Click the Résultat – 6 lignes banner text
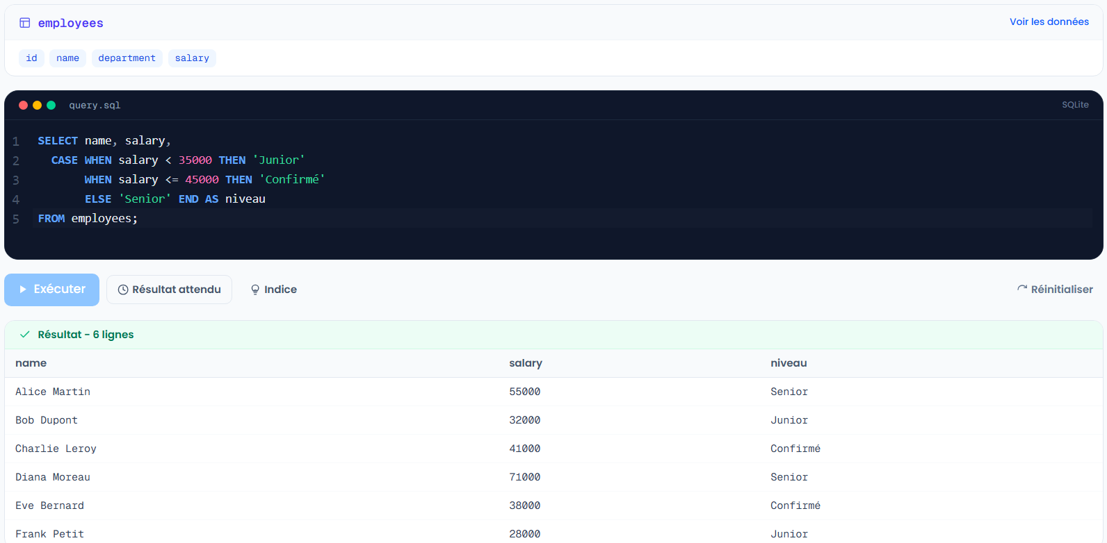Image resolution: width=1107 pixels, height=543 pixels. 86,335
